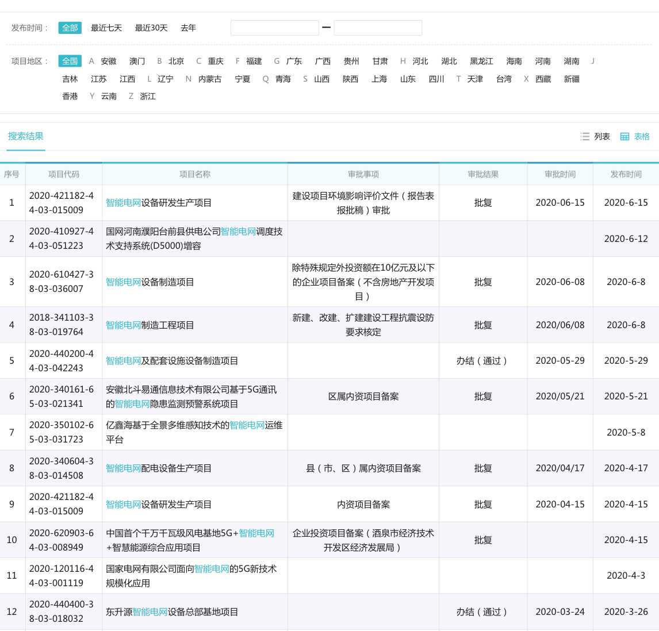Screen dimensions: 659x631
Task: Select 全部 publish time filter
Action: [70, 28]
